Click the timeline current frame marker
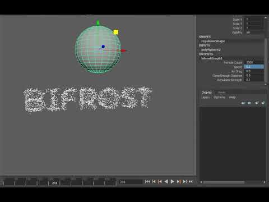 point(54,183)
